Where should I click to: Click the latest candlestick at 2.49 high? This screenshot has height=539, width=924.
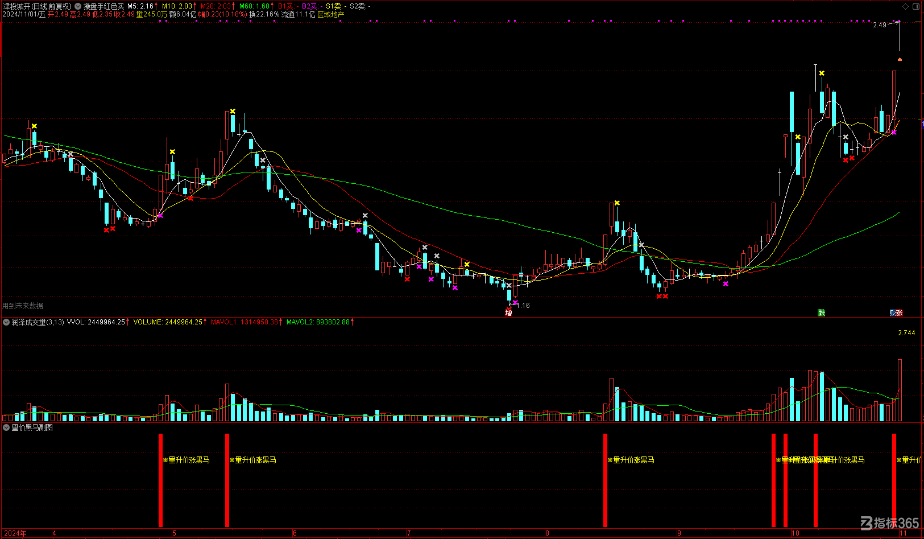900,36
